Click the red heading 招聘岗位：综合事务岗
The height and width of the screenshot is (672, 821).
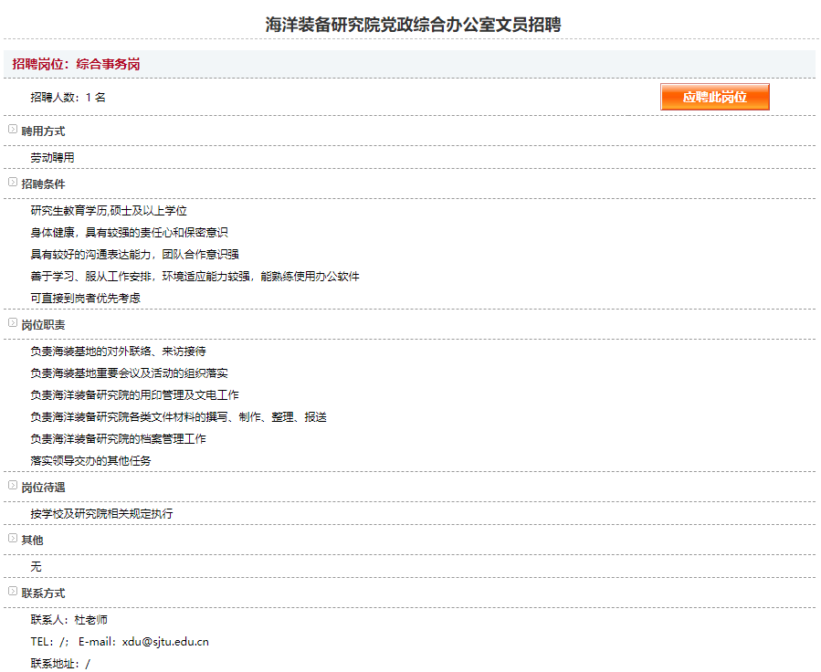(76, 65)
